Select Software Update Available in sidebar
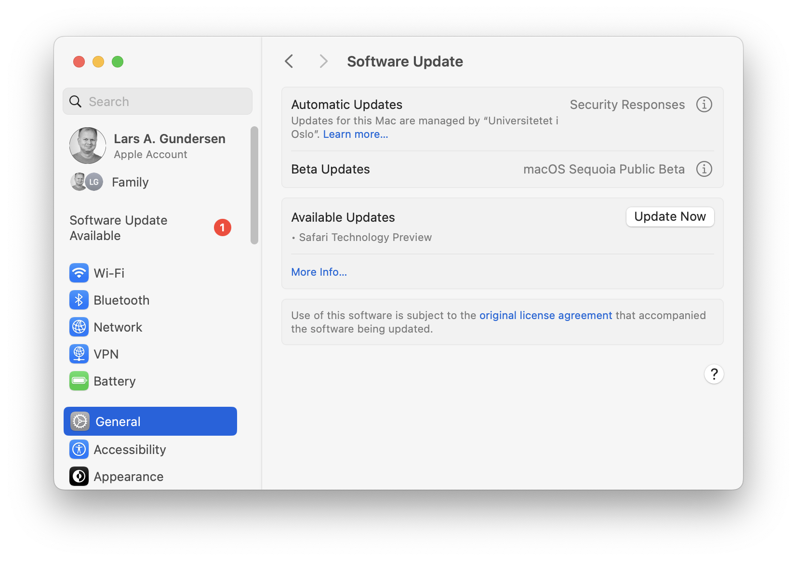This screenshot has height=561, width=797. 150,228
